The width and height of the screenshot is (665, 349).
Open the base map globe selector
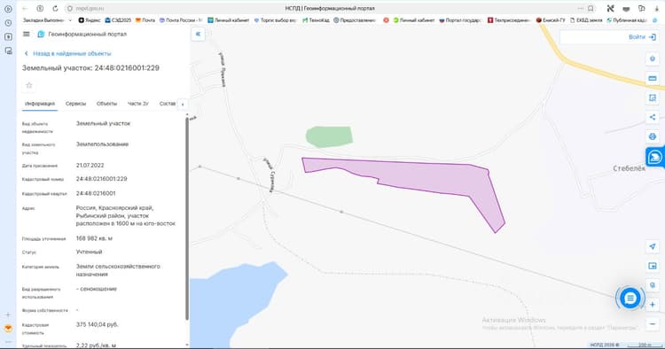click(653, 285)
